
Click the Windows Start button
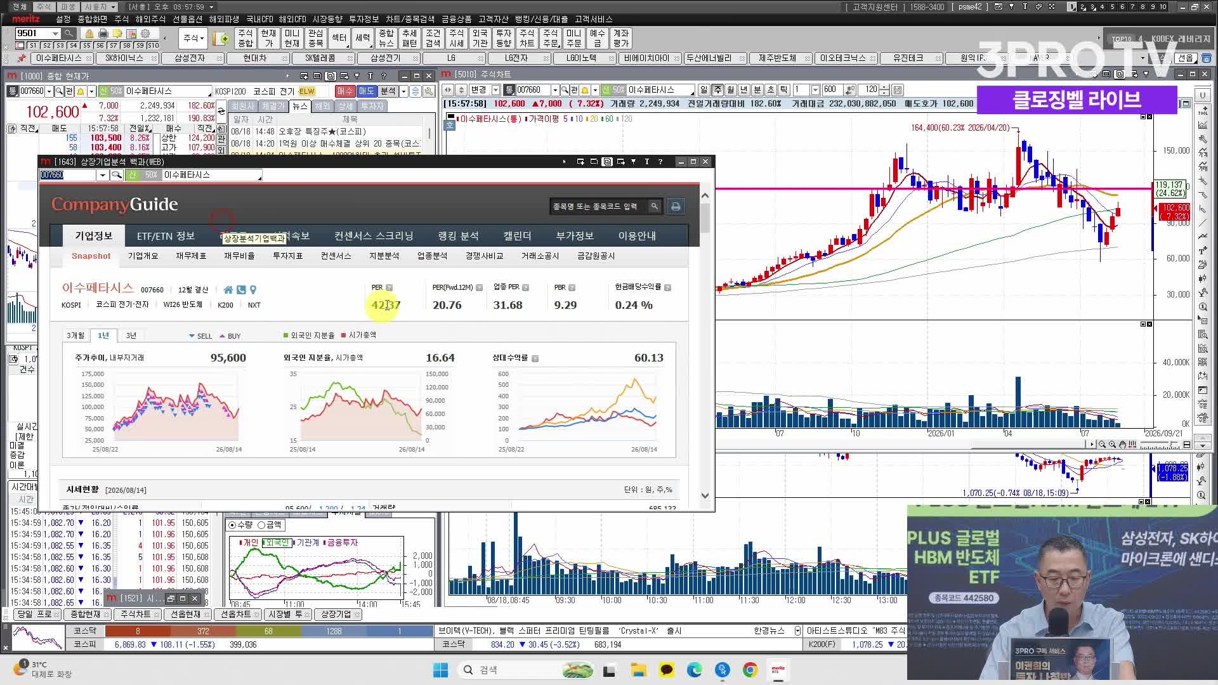(440, 670)
